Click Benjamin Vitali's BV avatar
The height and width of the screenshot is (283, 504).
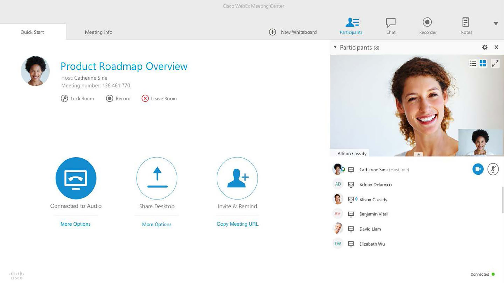338,214
